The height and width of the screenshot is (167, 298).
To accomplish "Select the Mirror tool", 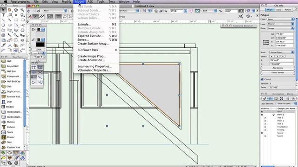I will pyautogui.click(x=22, y=40).
